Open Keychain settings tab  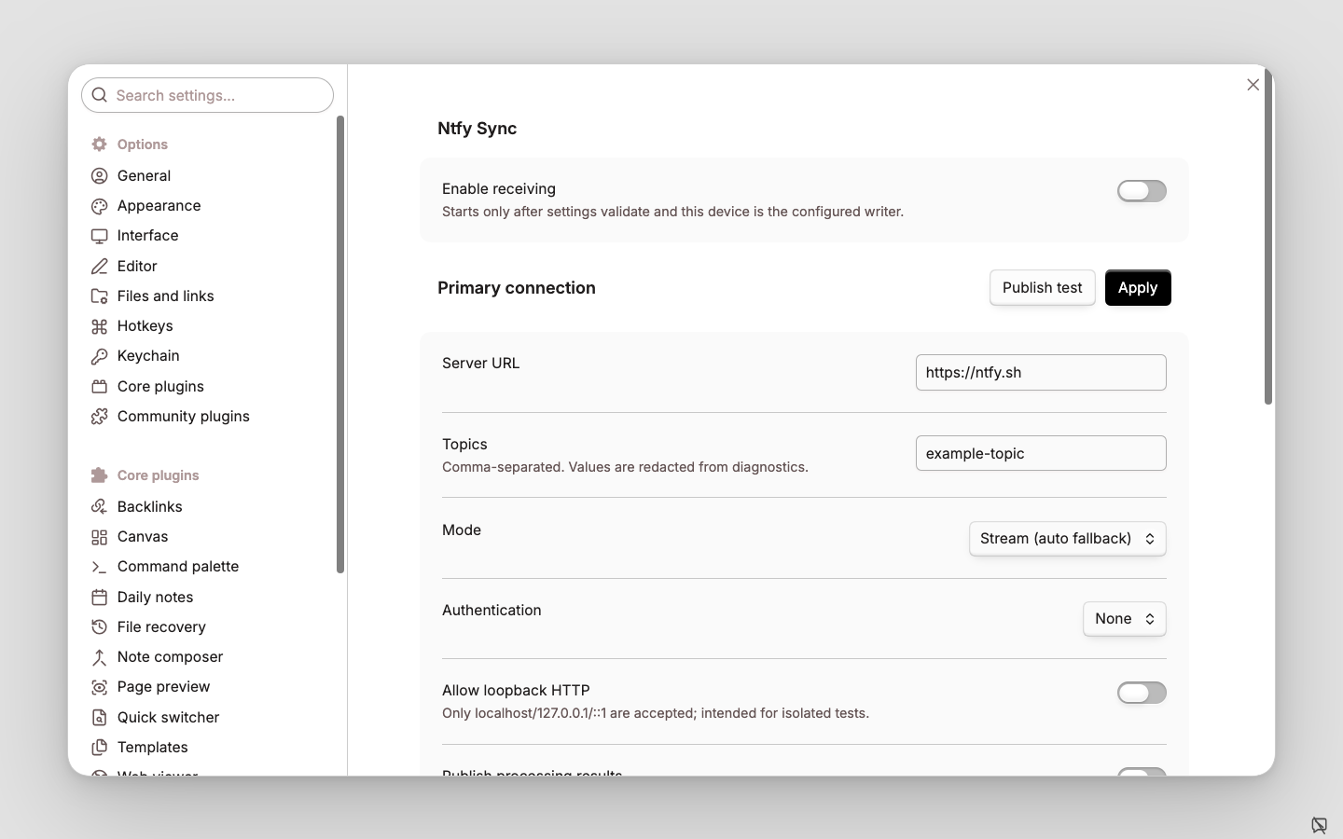tap(207, 356)
